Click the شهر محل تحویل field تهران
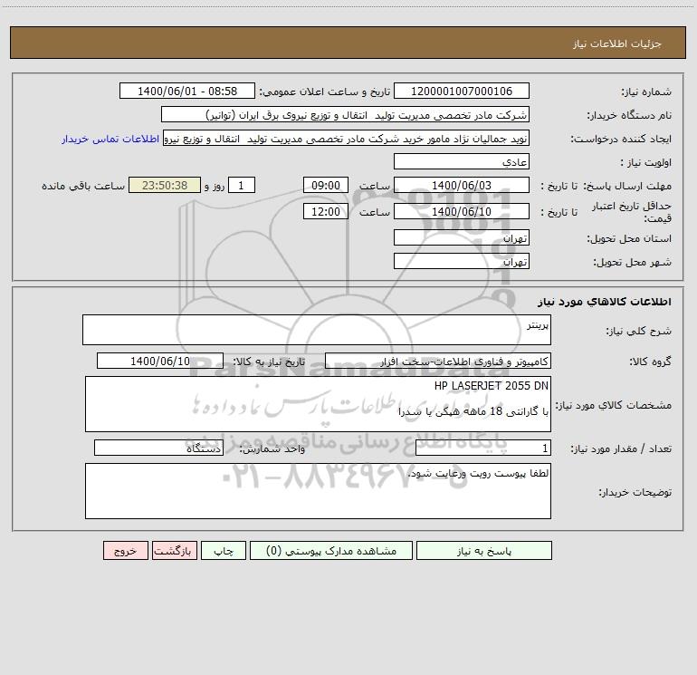The image size is (697, 675). click(x=462, y=261)
